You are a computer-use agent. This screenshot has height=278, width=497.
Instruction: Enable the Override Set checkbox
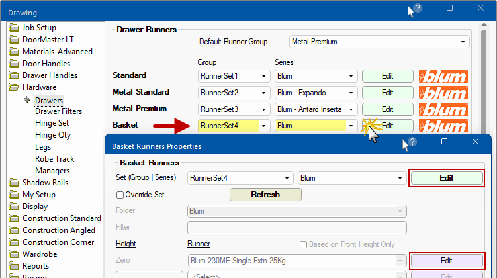click(x=120, y=195)
